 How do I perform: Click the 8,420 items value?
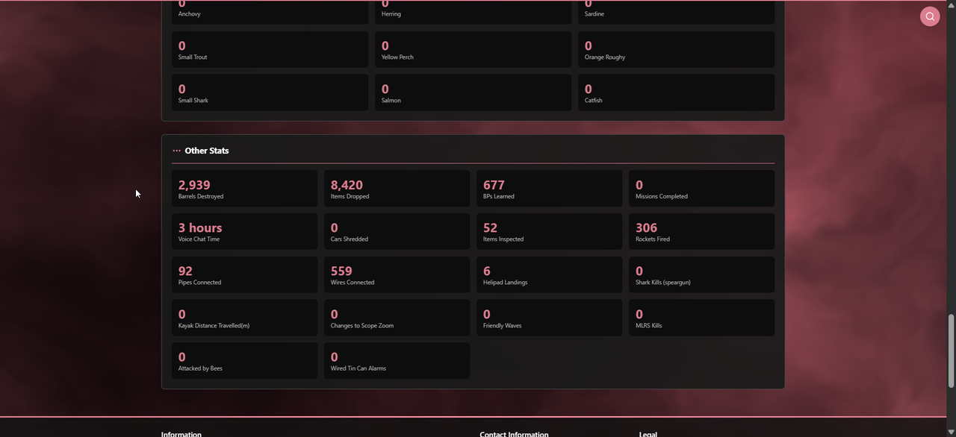pos(347,185)
